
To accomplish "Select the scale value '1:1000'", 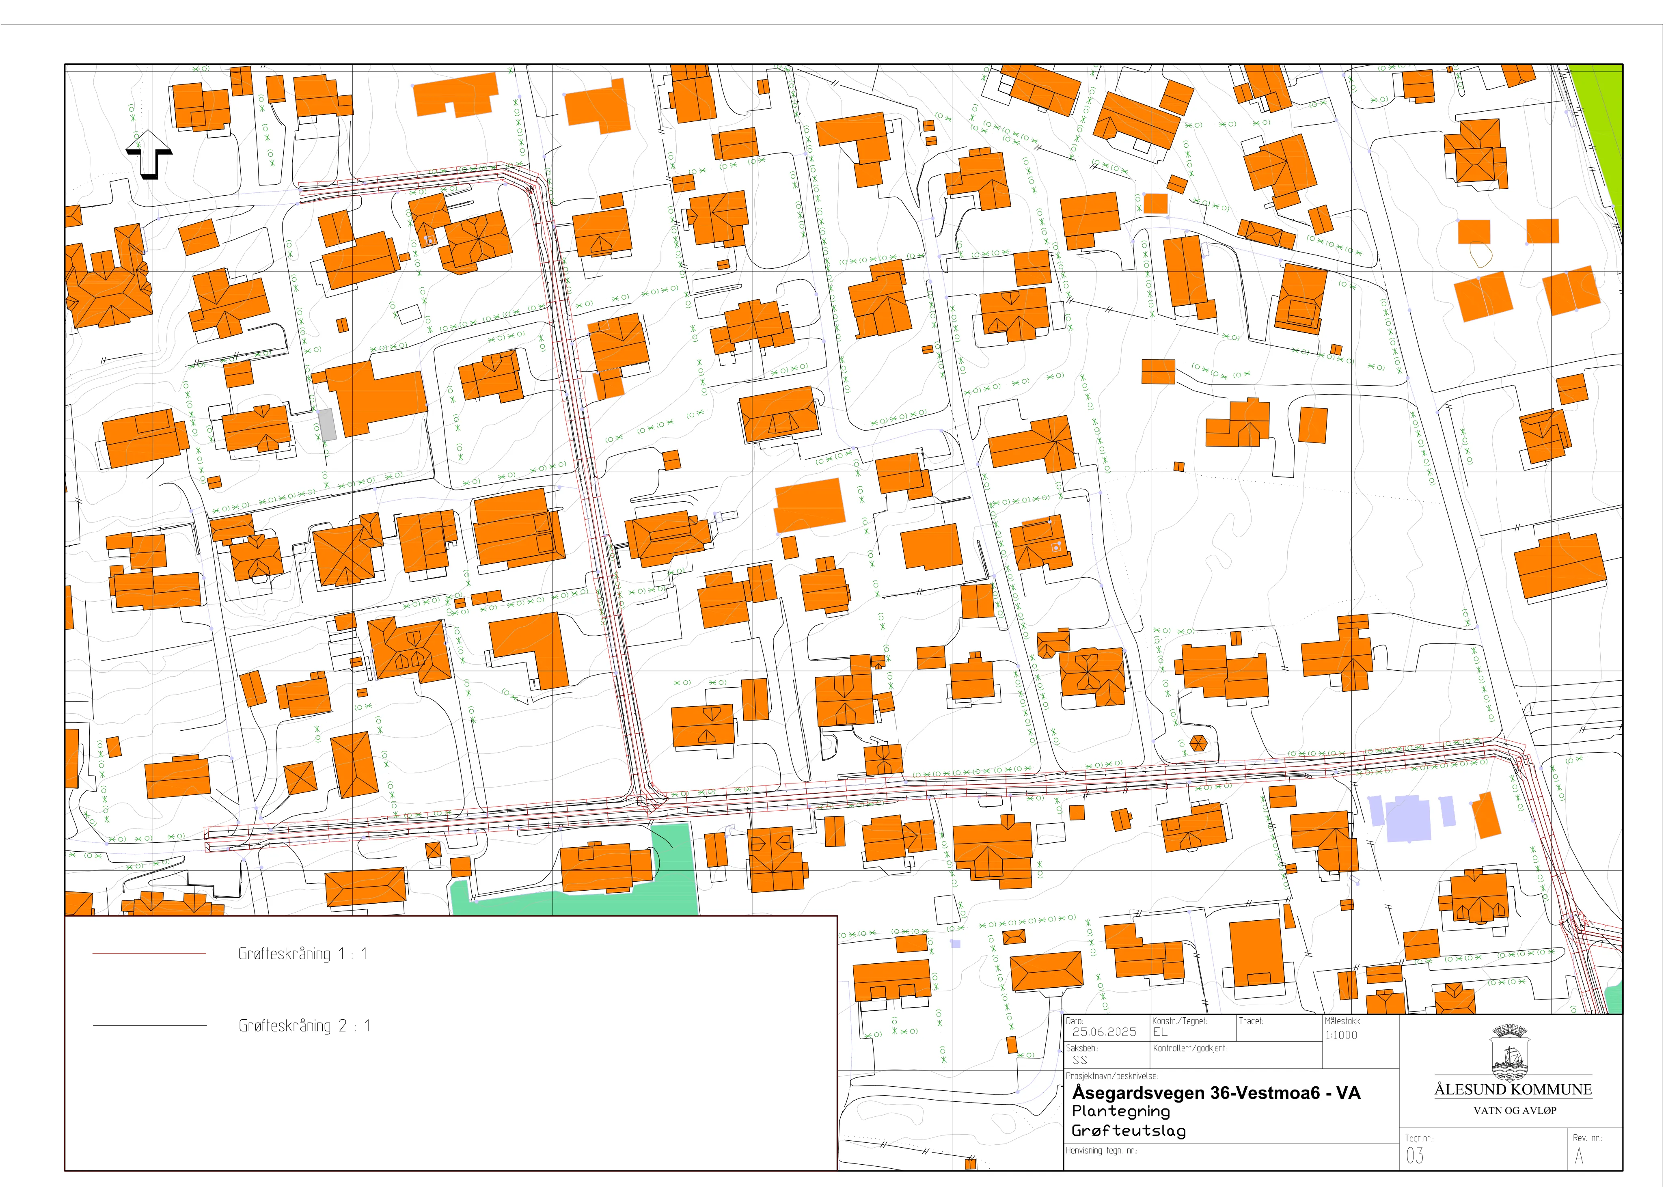I will (x=1341, y=1035).
